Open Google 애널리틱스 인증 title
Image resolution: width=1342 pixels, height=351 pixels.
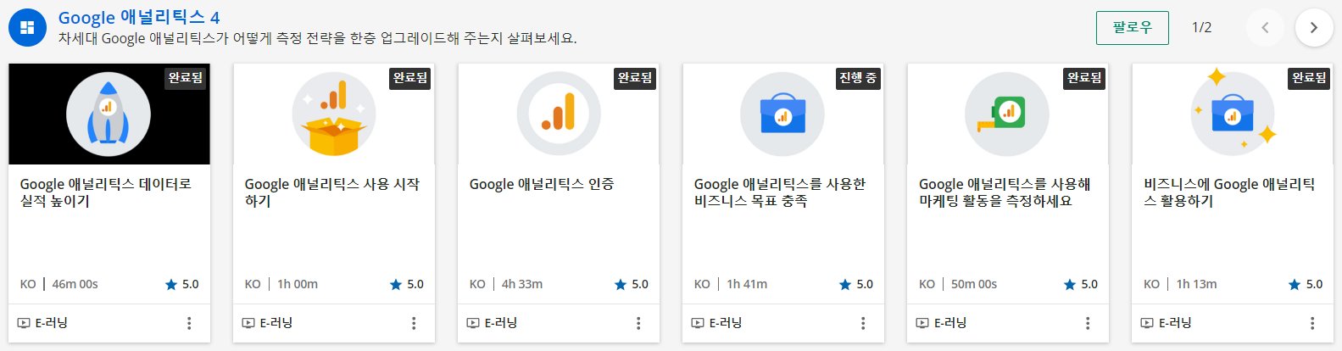[x=542, y=184]
